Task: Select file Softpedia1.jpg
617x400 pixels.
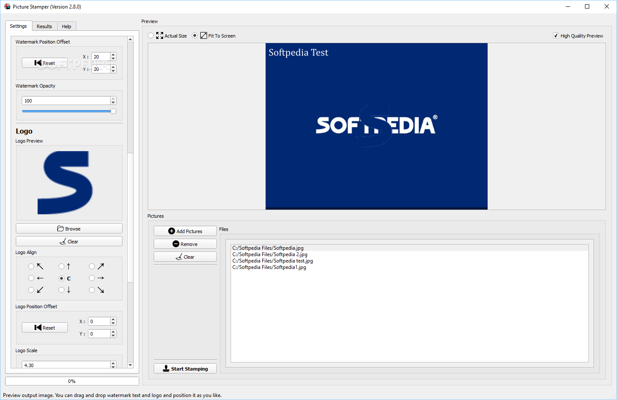Action: (409, 267)
